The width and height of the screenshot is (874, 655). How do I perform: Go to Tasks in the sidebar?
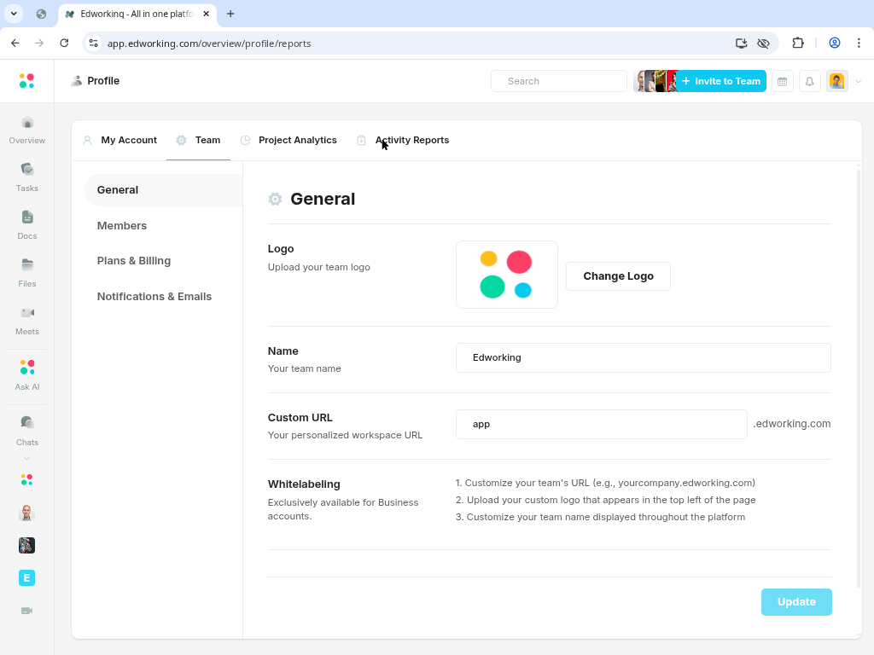coord(27,177)
